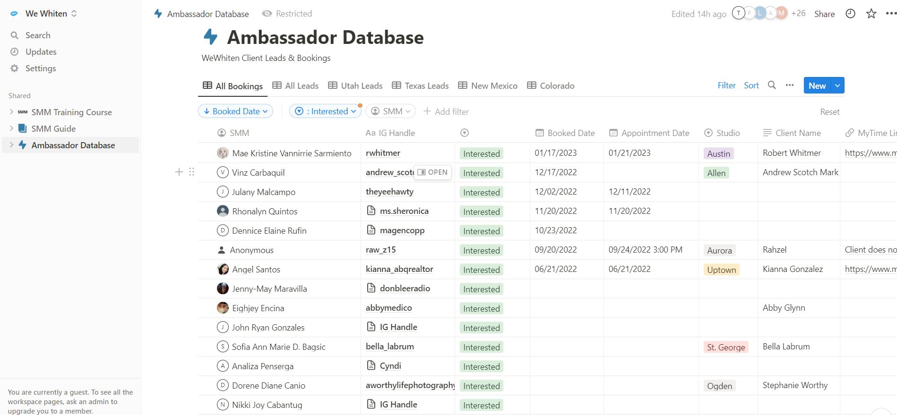Expand SMM Training Course page tree
Image resolution: width=897 pixels, height=415 pixels.
[11, 112]
